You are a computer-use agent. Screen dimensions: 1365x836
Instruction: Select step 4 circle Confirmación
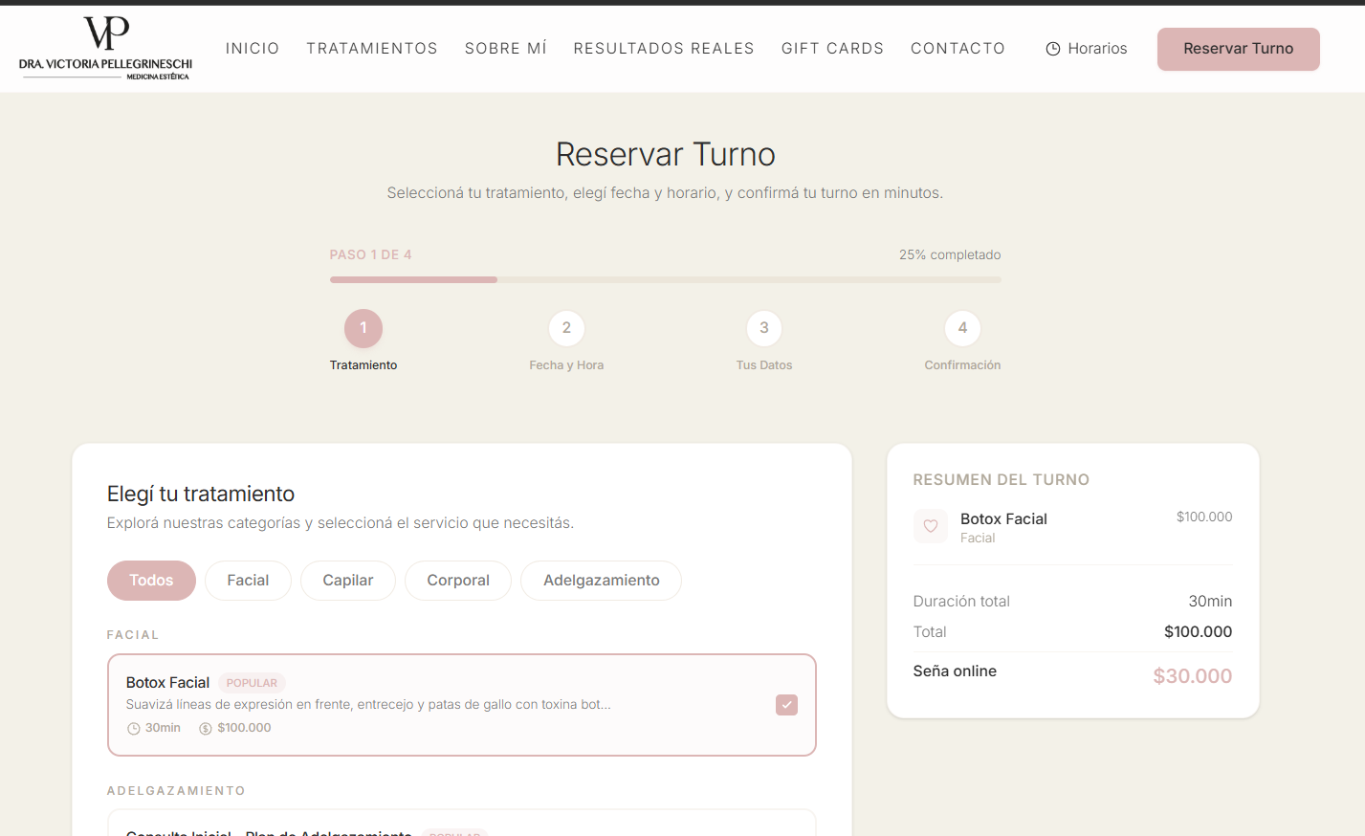pyautogui.click(x=962, y=328)
